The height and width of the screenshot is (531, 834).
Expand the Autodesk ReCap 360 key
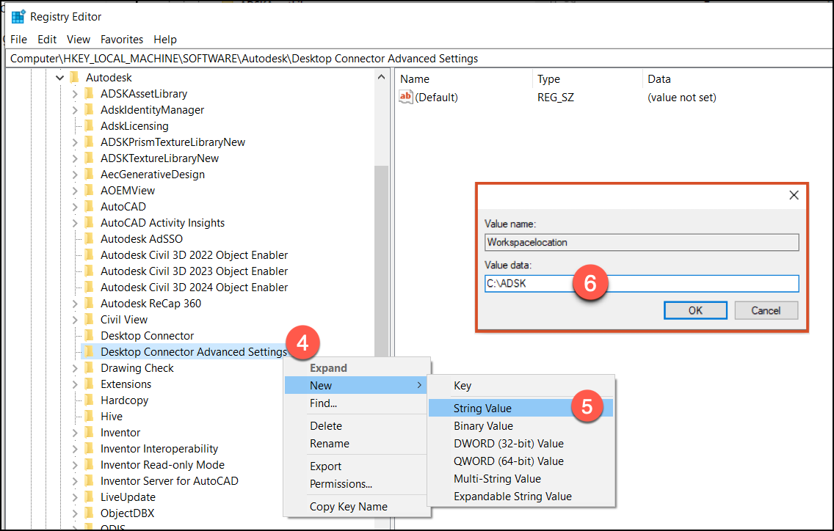coord(75,304)
